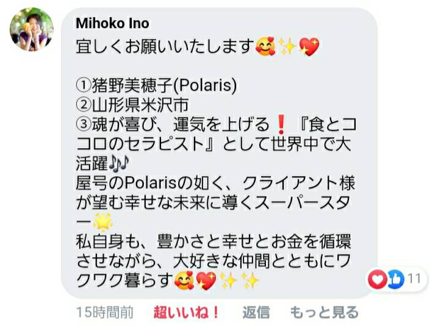Image resolution: width=435 pixels, height=326 pixels.
Task: Click the ①猪野美穂子(Polaris) text line
Action: coord(156,85)
